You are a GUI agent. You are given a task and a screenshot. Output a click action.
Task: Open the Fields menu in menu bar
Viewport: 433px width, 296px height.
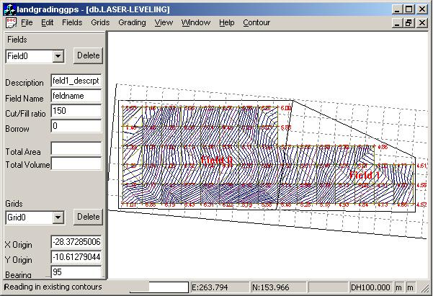(72, 22)
